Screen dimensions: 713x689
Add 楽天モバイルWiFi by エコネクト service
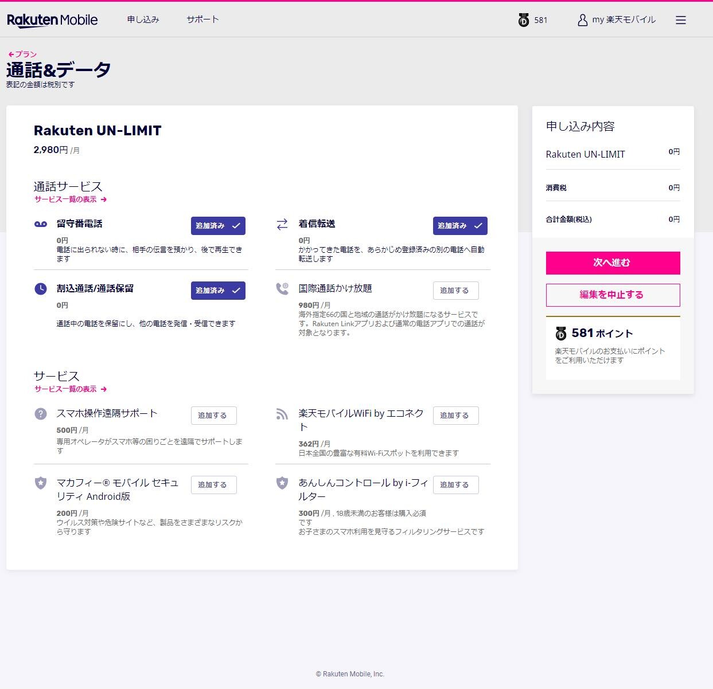point(455,416)
